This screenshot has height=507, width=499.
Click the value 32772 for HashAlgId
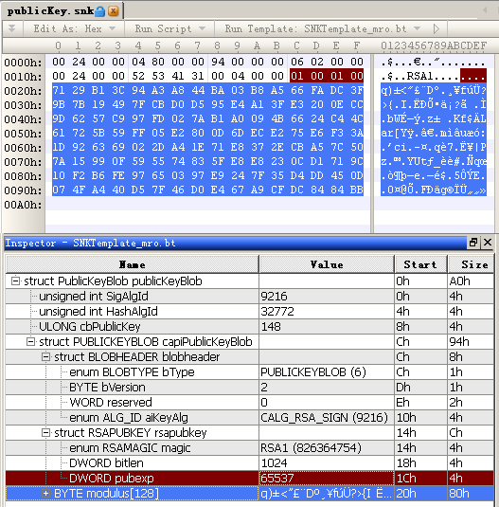coord(327,312)
